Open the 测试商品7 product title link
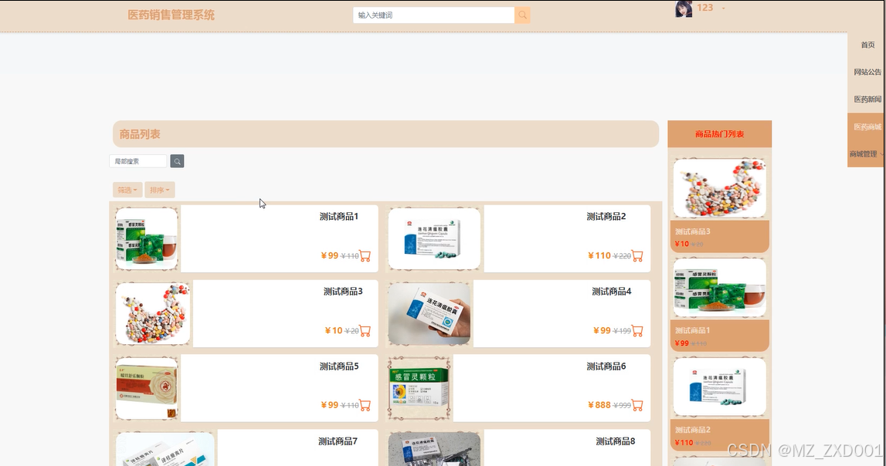The image size is (886, 466). point(338,442)
